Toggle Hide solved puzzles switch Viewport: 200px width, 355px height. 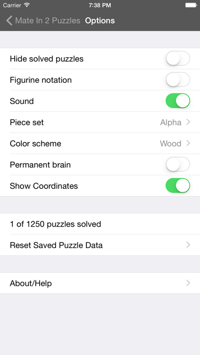[178, 59]
